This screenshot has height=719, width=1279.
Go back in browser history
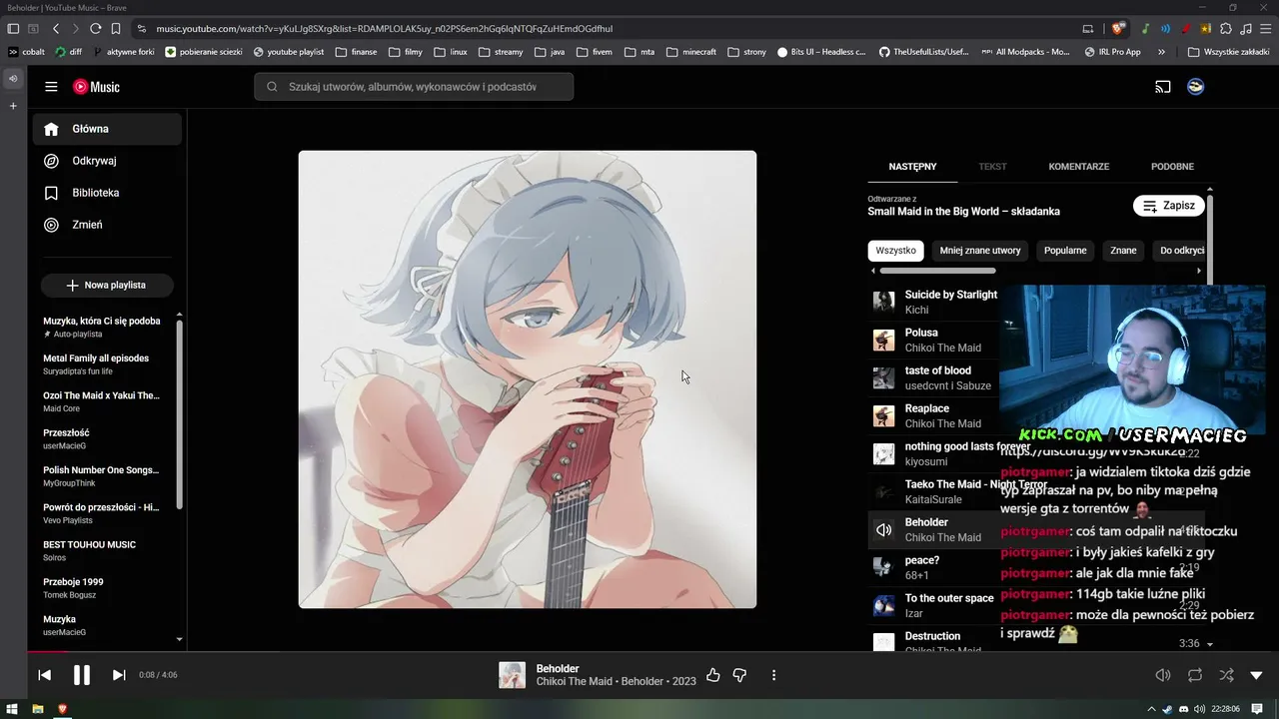(x=56, y=29)
